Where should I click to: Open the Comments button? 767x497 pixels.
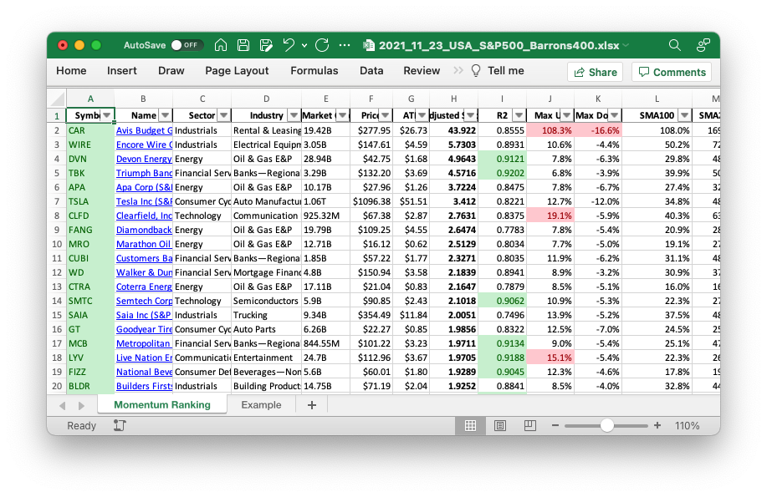pos(671,72)
